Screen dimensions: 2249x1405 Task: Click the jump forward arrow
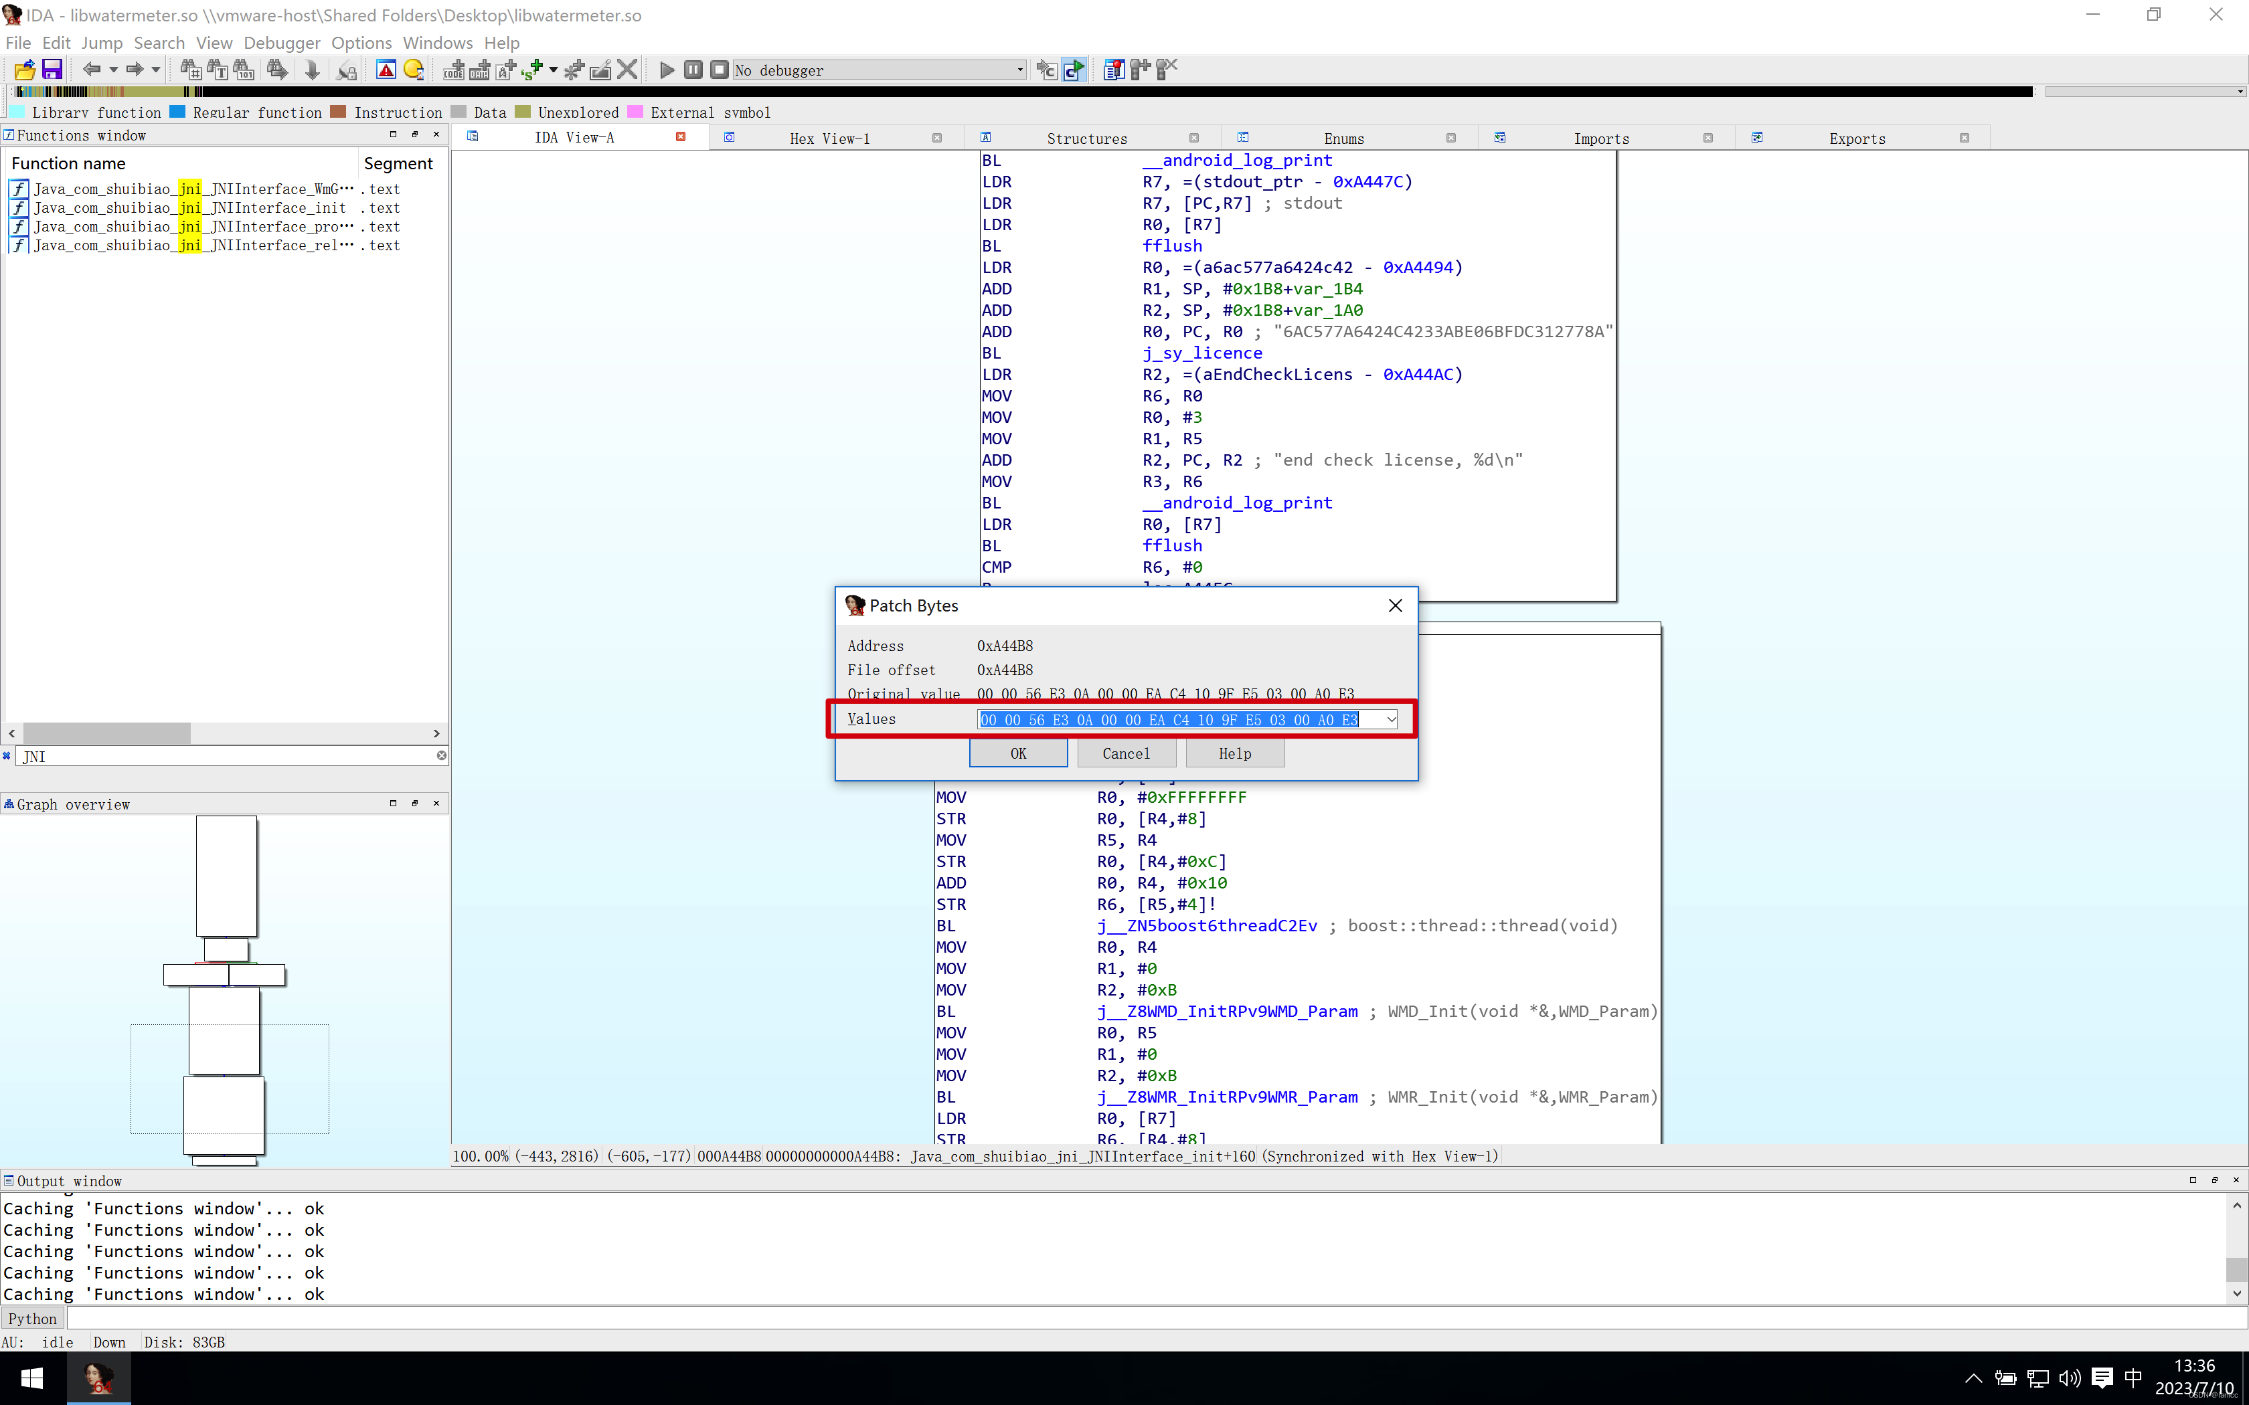(x=135, y=70)
